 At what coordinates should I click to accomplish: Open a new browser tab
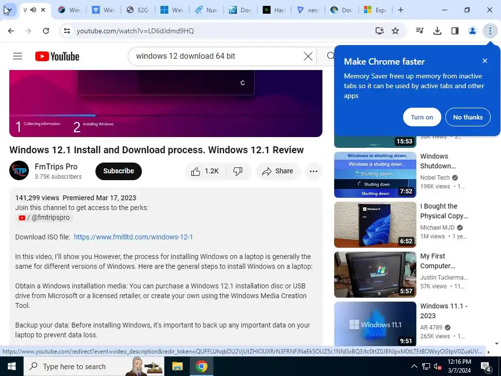401,10
